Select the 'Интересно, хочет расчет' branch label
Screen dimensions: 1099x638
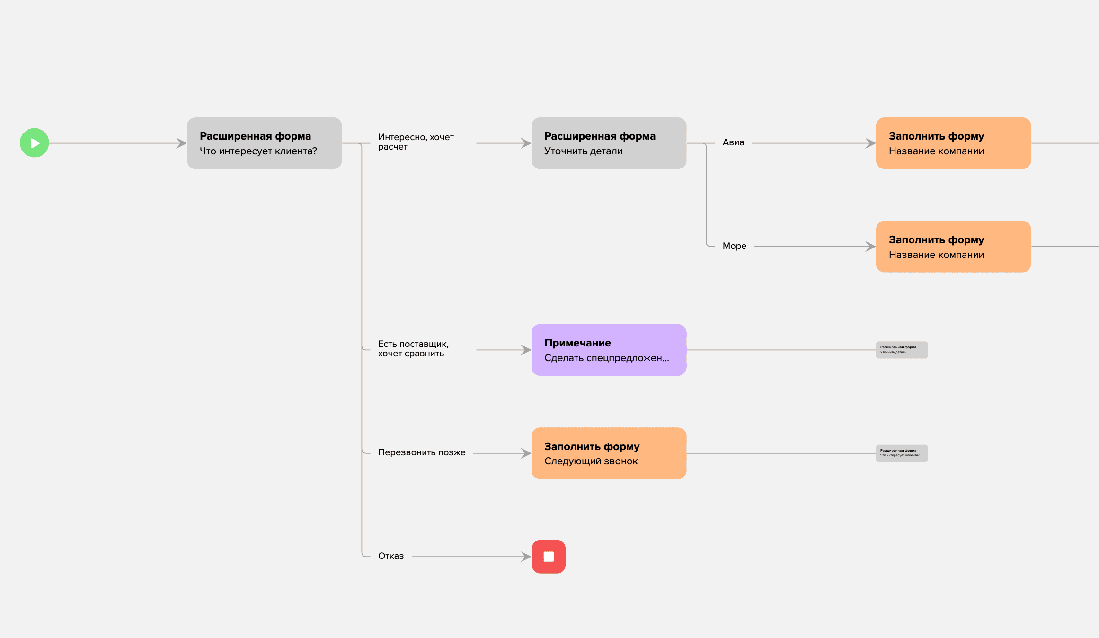pos(416,142)
